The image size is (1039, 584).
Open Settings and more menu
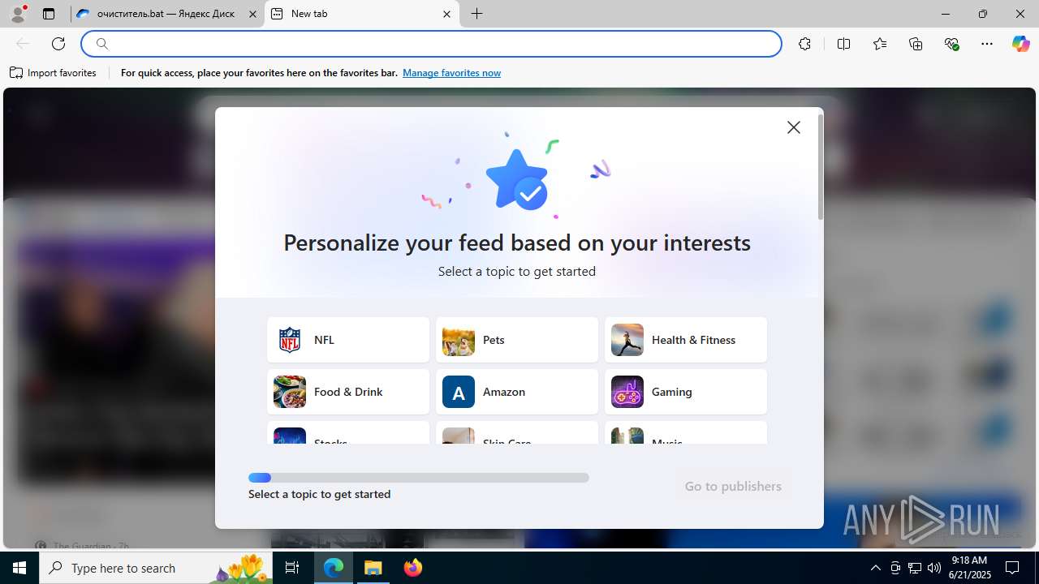[x=987, y=44]
